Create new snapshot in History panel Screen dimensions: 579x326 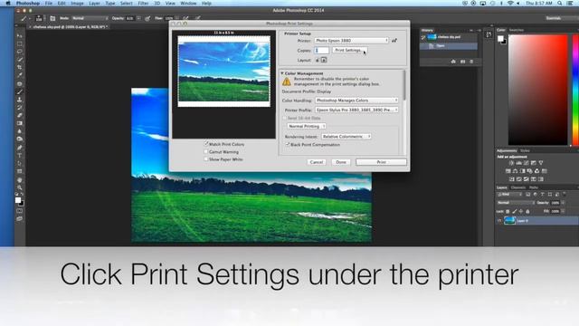coord(462,62)
